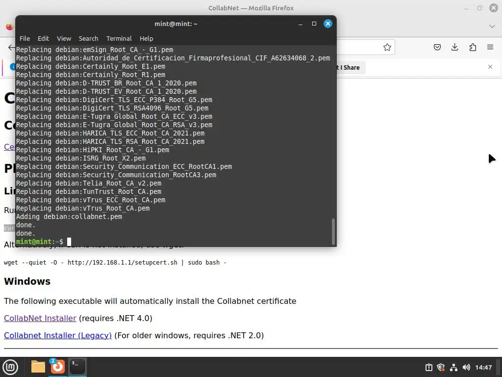Click 'Replacing debian:ISRG_Root_X2.pem' line
The width and height of the screenshot is (502, 377).
point(81,158)
